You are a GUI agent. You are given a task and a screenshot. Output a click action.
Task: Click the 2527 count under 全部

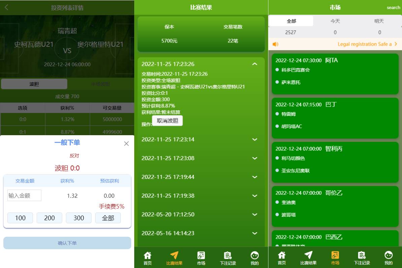pyautogui.click(x=290, y=32)
